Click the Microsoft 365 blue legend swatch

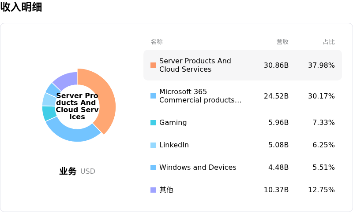click(x=153, y=96)
